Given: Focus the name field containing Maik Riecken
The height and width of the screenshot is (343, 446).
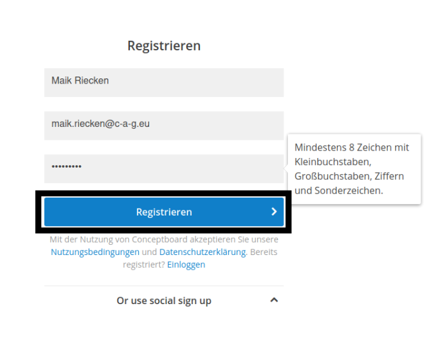Looking at the screenshot, I should coord(164,82).
